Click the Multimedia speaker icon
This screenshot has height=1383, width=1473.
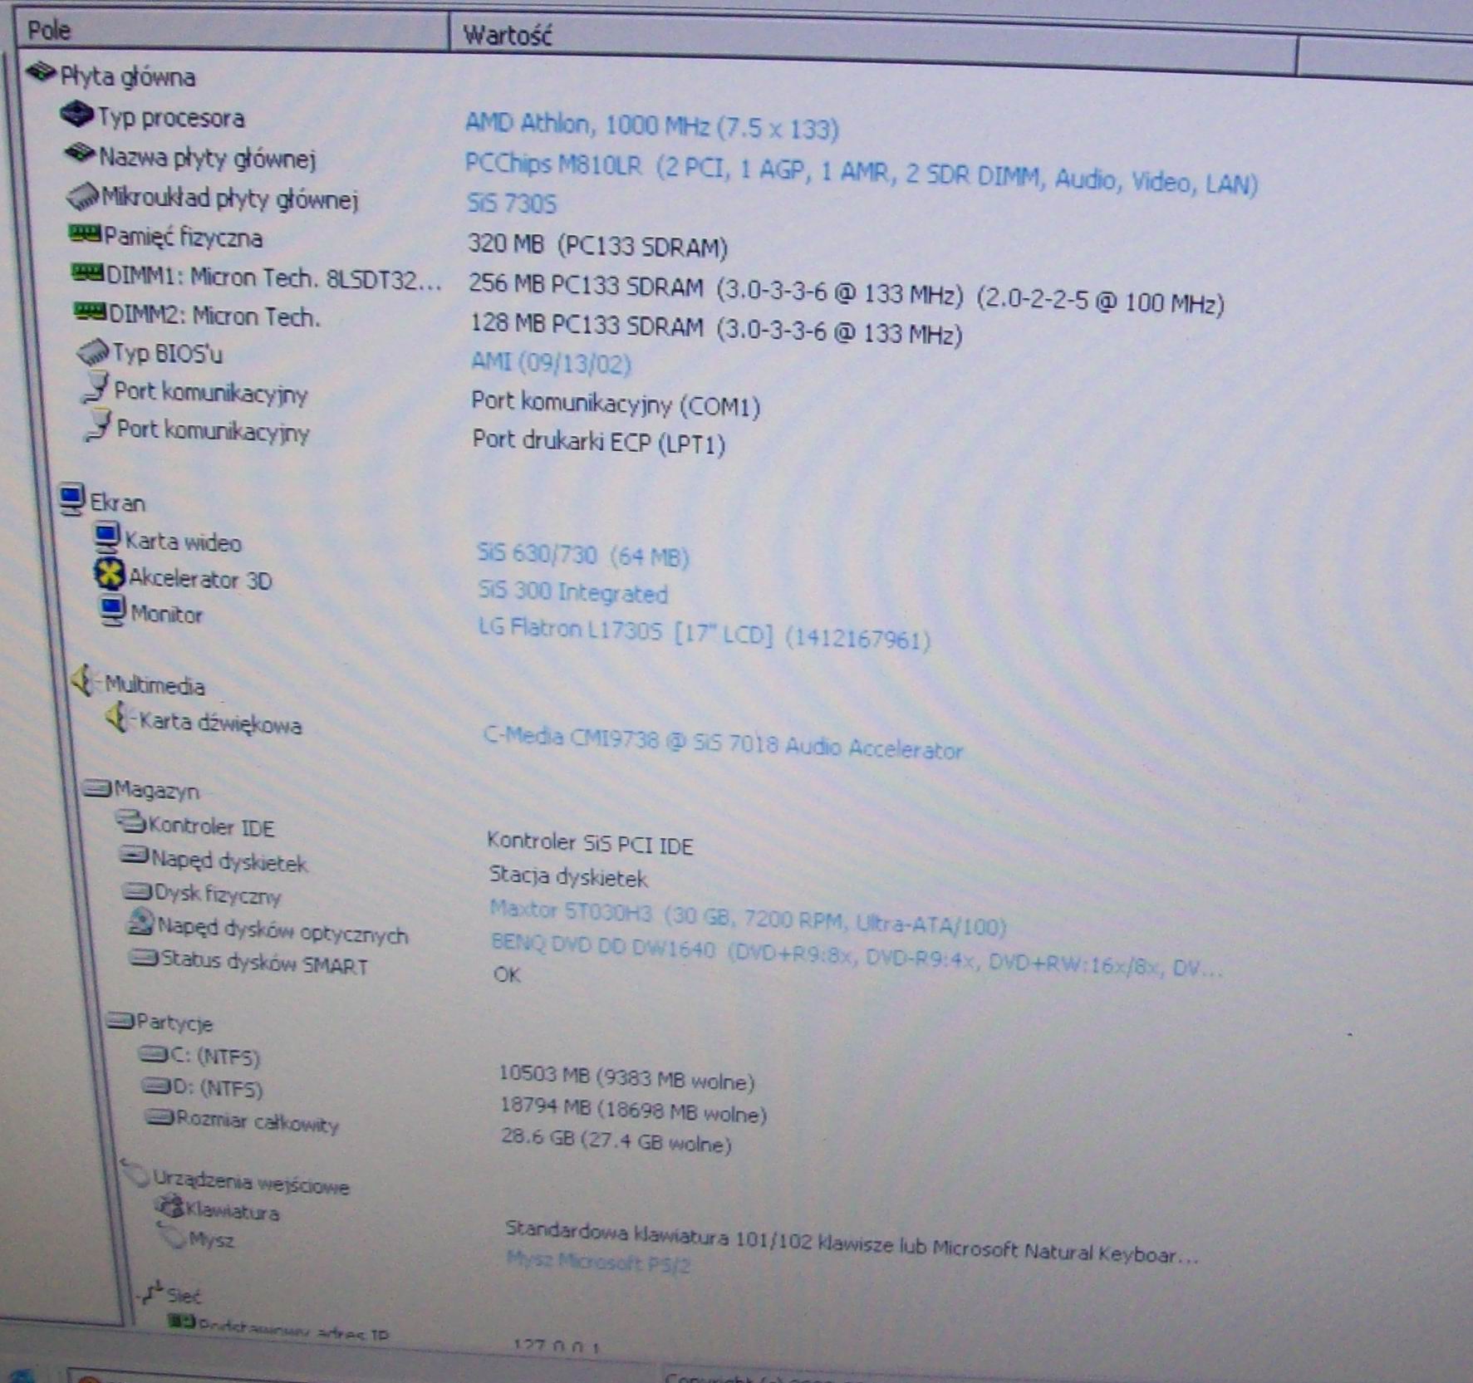click(x=85, y=682)
